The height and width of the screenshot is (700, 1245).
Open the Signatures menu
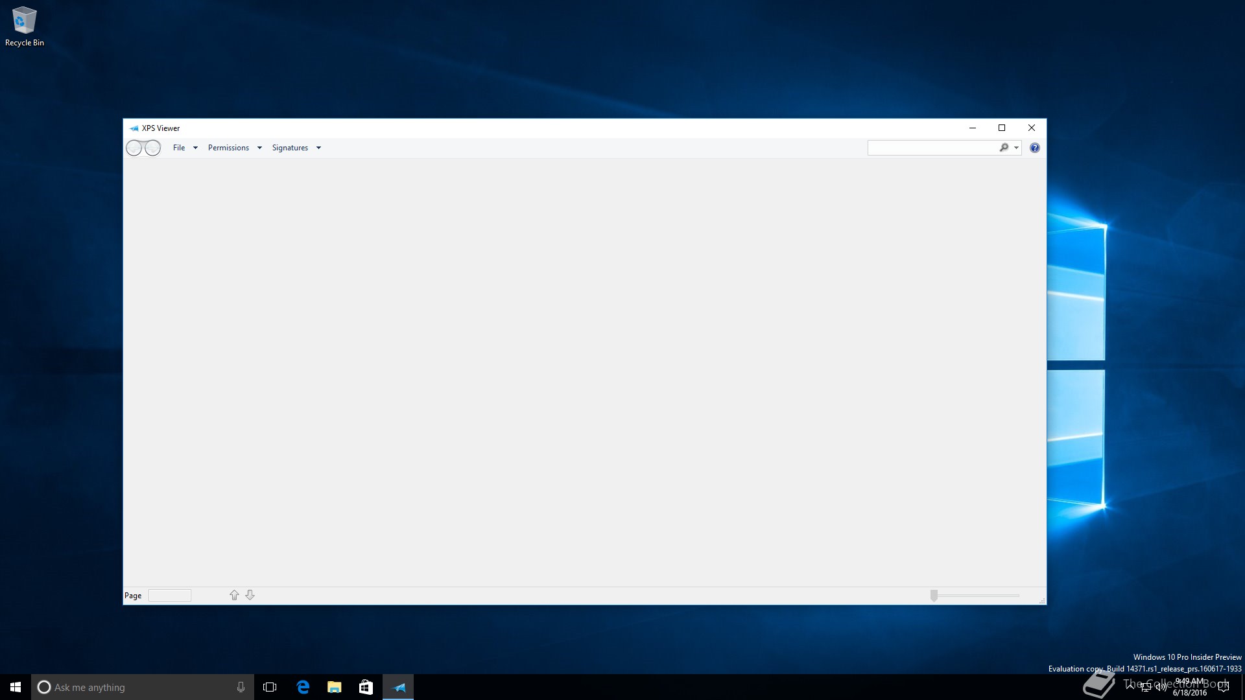pos(290,148)
